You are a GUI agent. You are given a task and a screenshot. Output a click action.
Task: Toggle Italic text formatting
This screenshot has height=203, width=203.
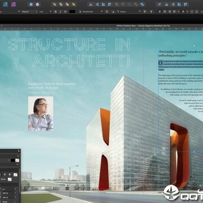click(x=60, y=11)
